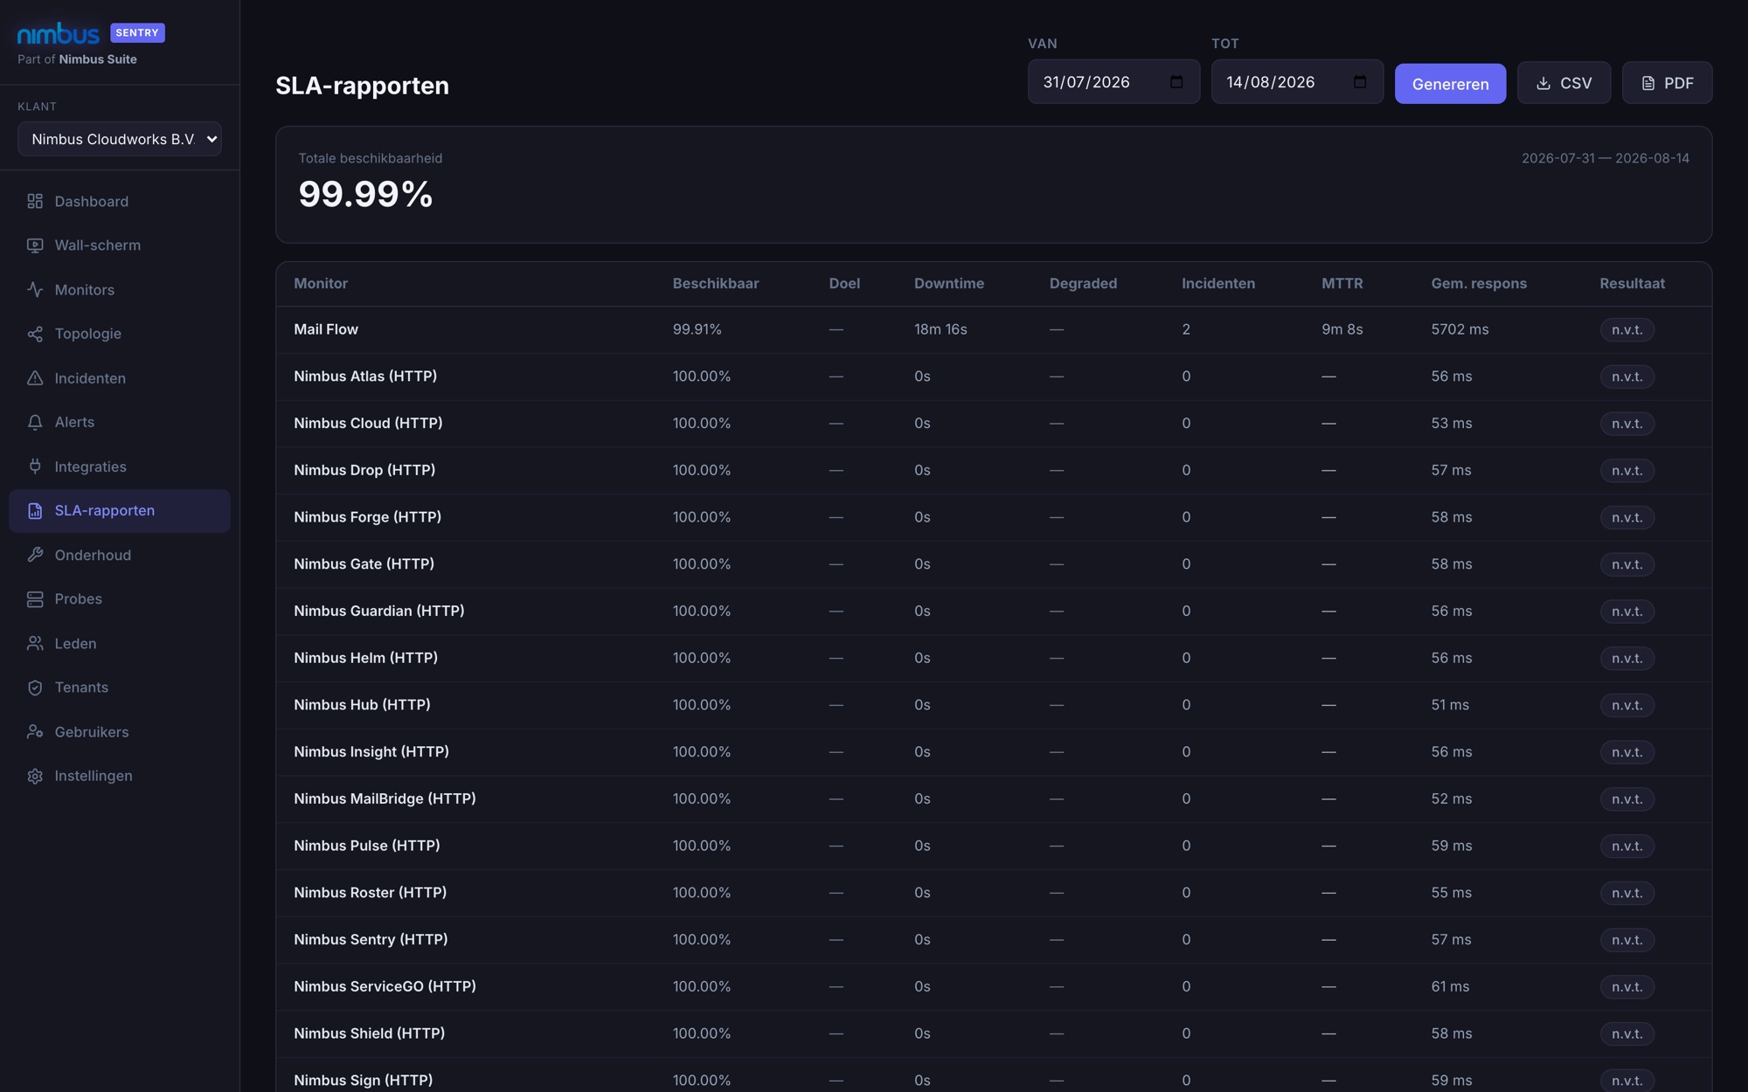Download the report as PDF
The height and width of the screenshot is (1092, 1748).
point(1667,83)
